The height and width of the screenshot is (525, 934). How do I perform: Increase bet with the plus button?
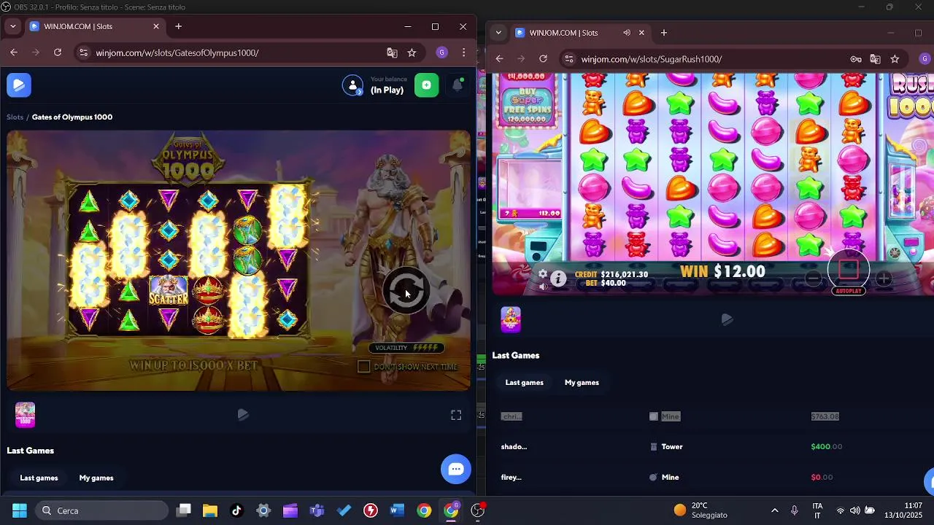tap(884, 279)
